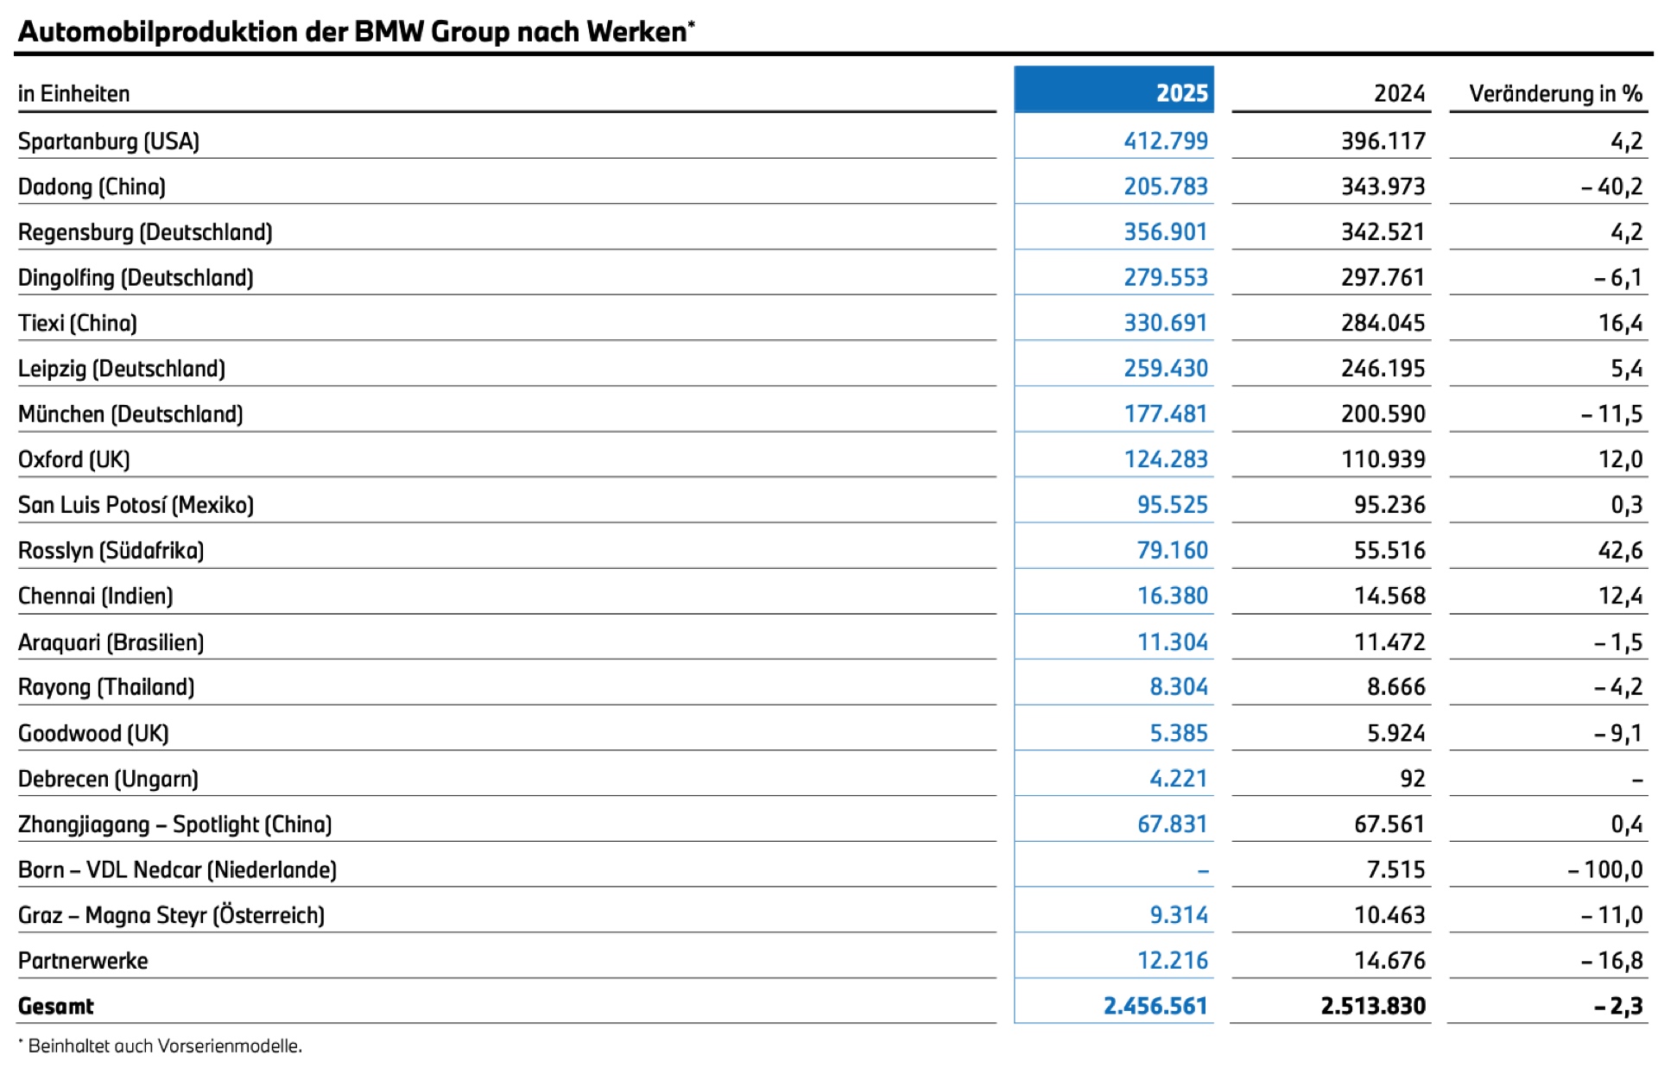
Task: Click München 2025 value 177.481
Action: coord(1165,414)
